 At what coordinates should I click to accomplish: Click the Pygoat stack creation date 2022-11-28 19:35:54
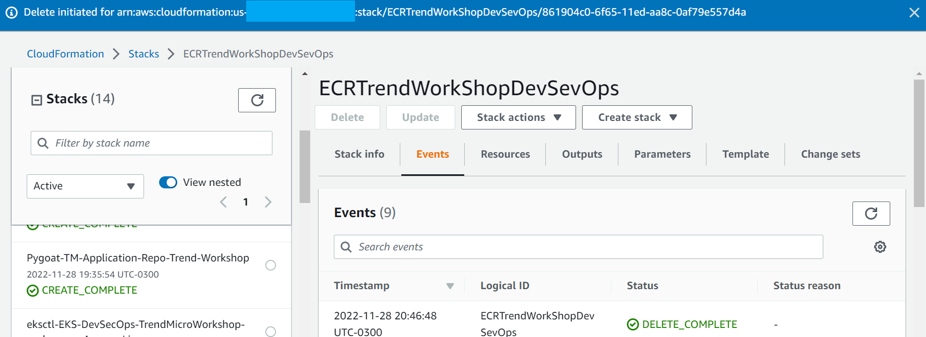coord(93,275)
